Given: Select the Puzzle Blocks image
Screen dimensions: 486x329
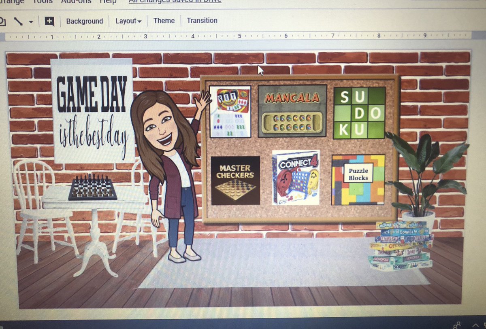Looking at the screenshot, I should [x=358, y=180].
